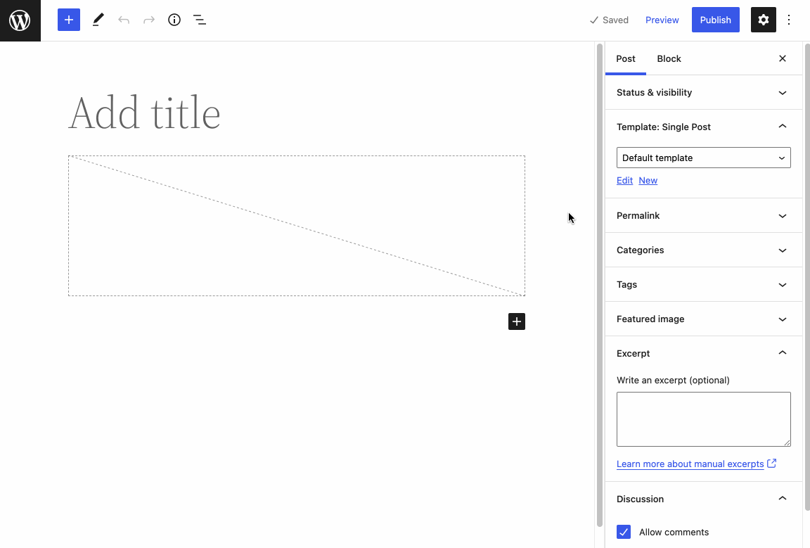
Task: Click the Undo arrow icon
Action: coord(124,20)
